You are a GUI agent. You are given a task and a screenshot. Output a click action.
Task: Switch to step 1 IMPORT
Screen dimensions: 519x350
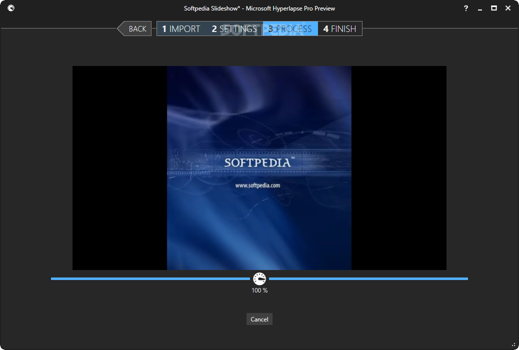[x=181, y=29]
